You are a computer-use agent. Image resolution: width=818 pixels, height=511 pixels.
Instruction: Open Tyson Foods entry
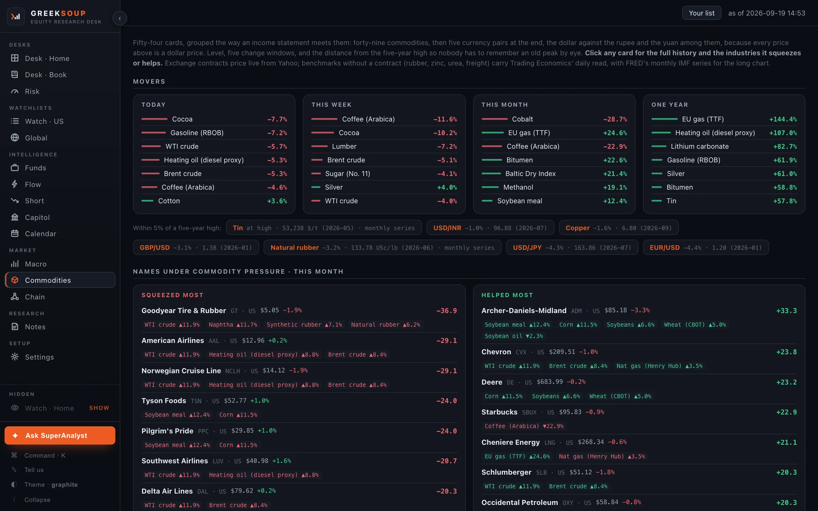299,408
